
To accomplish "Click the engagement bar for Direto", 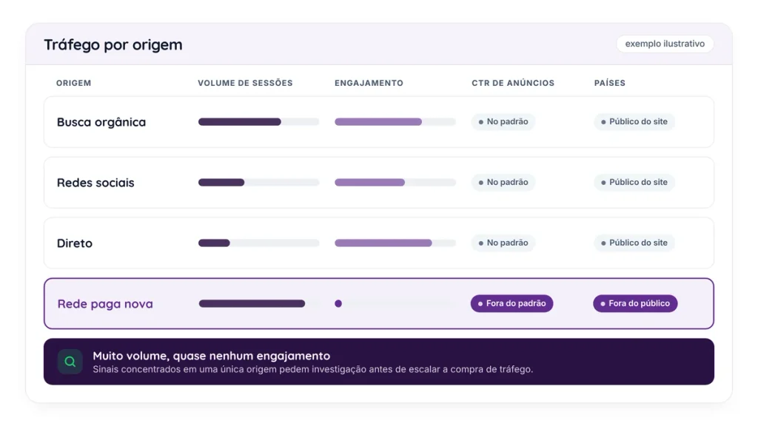I will pyautogui.click(x=395, y=243).
